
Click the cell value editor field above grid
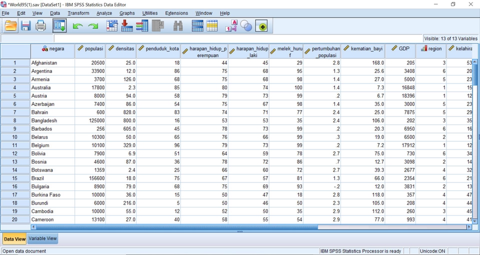[x=238, y=38]
